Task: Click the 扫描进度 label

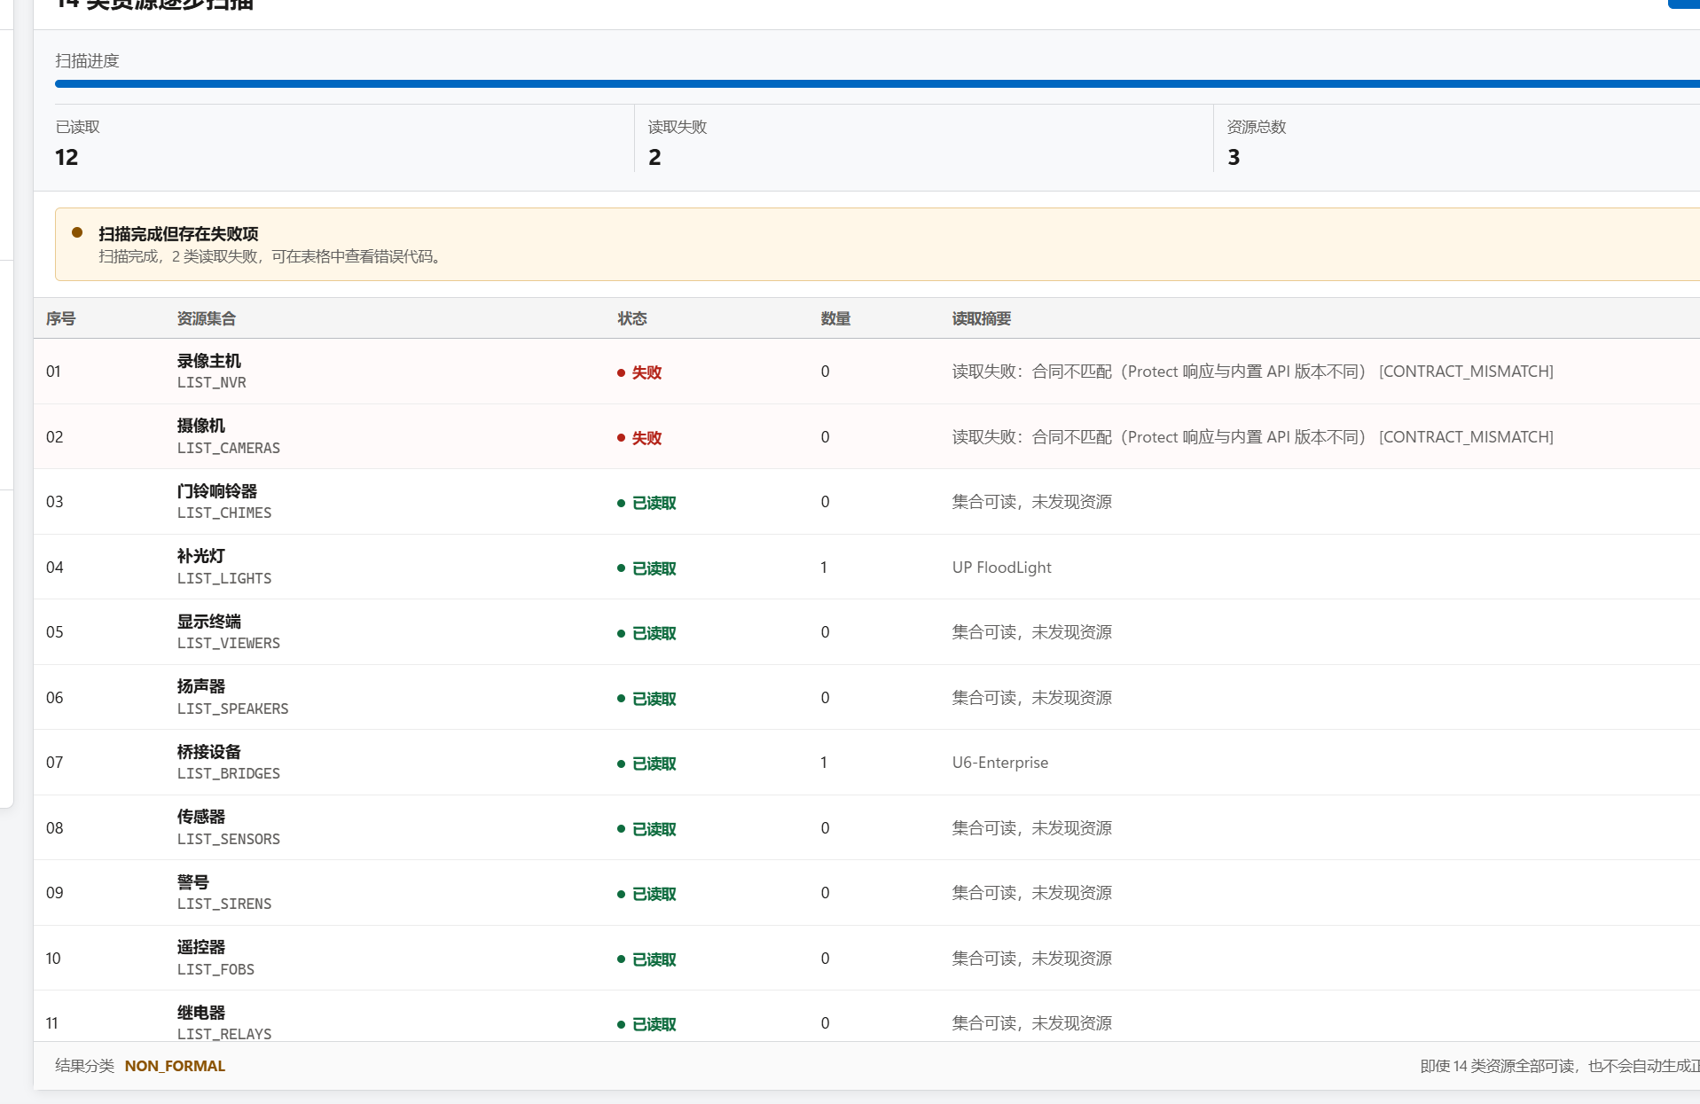Action: tap(87, 61)
